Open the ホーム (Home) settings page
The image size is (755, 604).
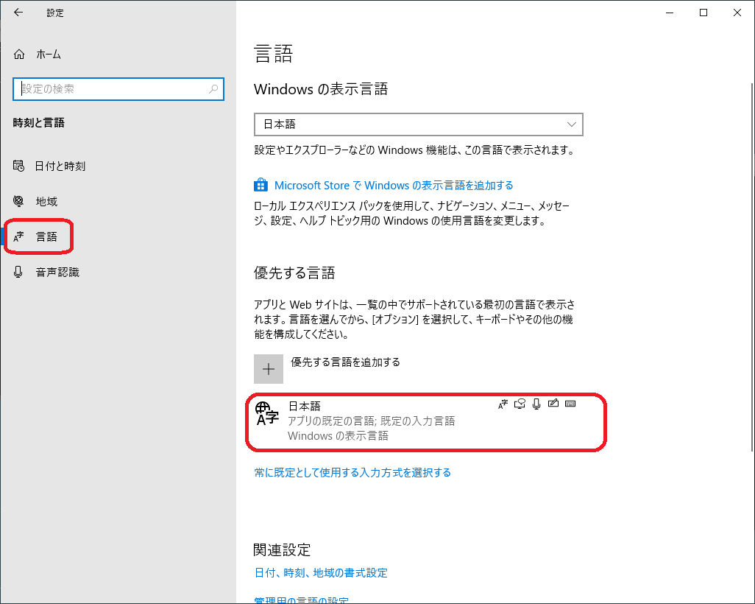tap(48, 55)
